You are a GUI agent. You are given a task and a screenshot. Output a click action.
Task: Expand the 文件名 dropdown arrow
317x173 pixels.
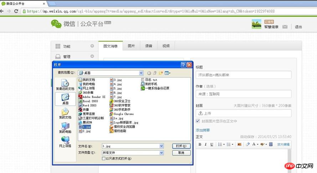pyautogui.click(x=161, y=146)
